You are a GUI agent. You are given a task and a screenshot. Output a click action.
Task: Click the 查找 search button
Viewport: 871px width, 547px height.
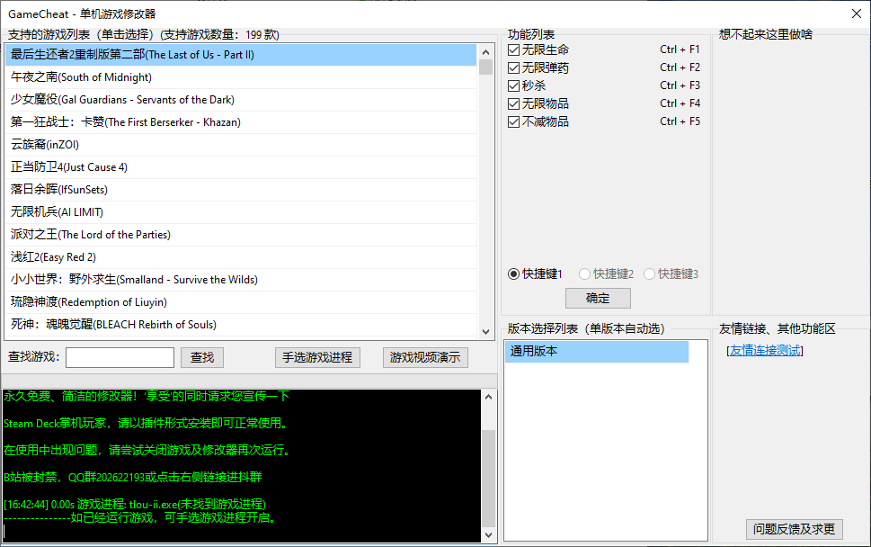point(201,357)
